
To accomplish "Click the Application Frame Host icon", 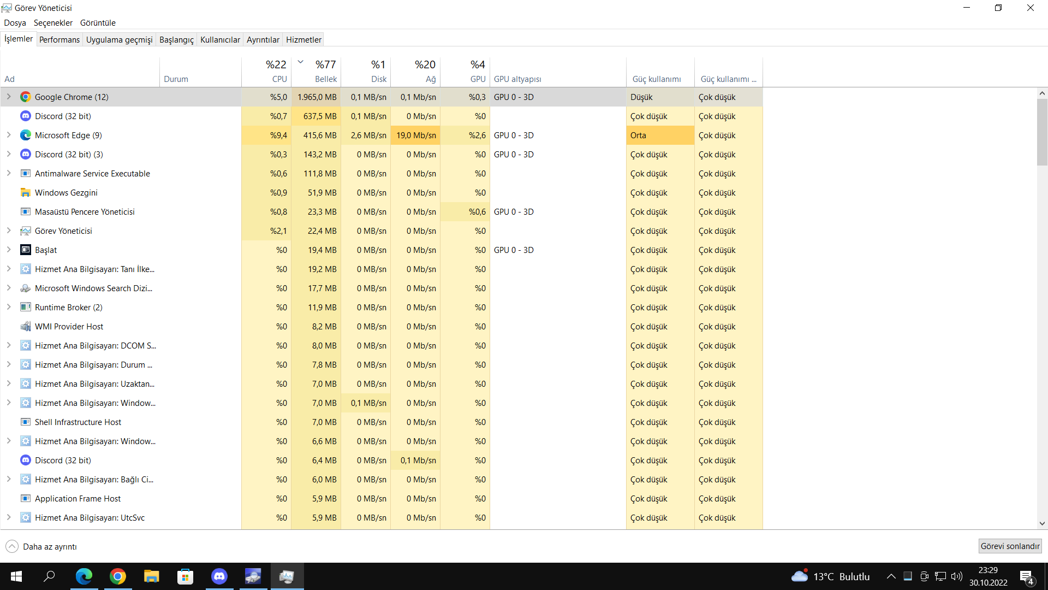I will [25, 499].
